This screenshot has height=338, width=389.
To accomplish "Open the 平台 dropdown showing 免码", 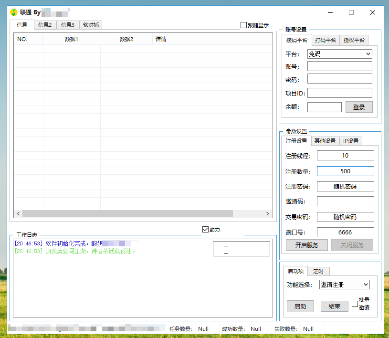I will 339,54.
